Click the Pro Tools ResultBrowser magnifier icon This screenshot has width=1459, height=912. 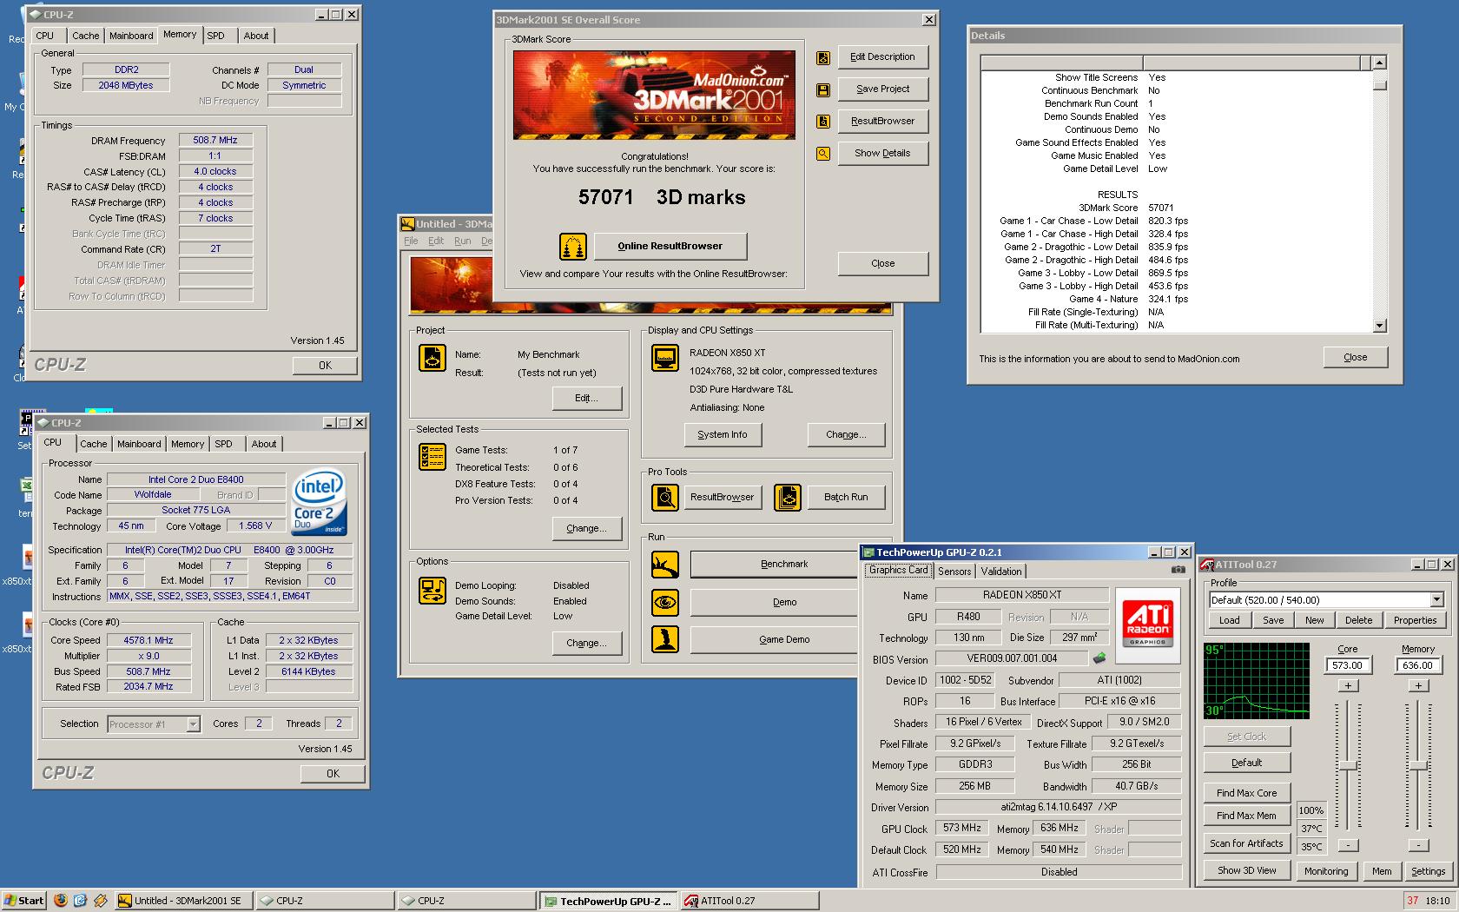point(665,498)
